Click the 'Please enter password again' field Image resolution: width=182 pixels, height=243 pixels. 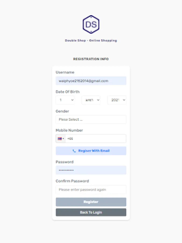(91, 190)
